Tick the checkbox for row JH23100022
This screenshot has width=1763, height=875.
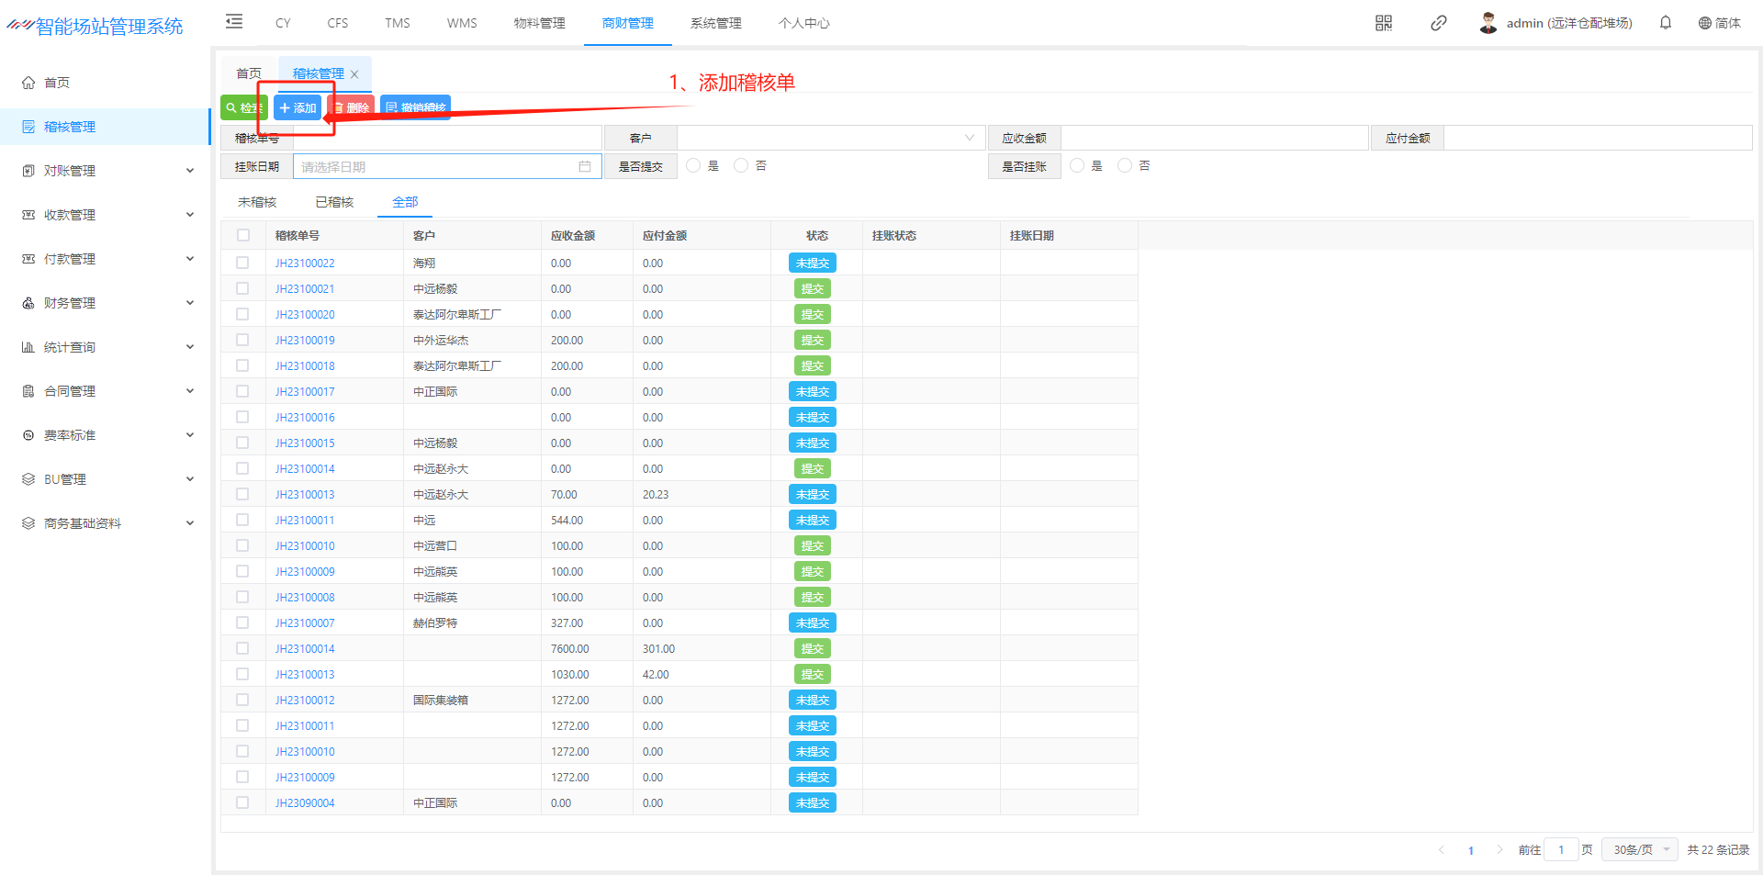click(x=242, y=263)
